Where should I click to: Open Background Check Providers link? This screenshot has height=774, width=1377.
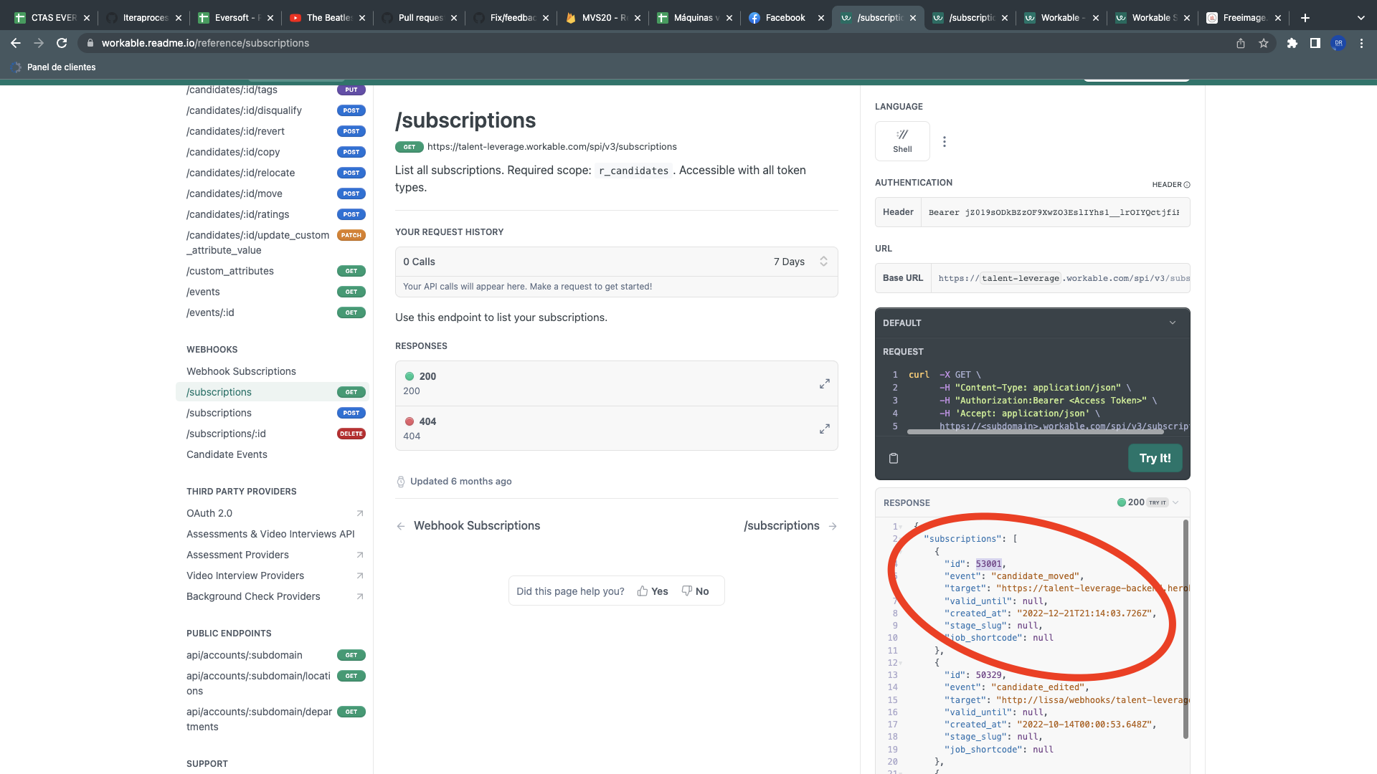275,596
